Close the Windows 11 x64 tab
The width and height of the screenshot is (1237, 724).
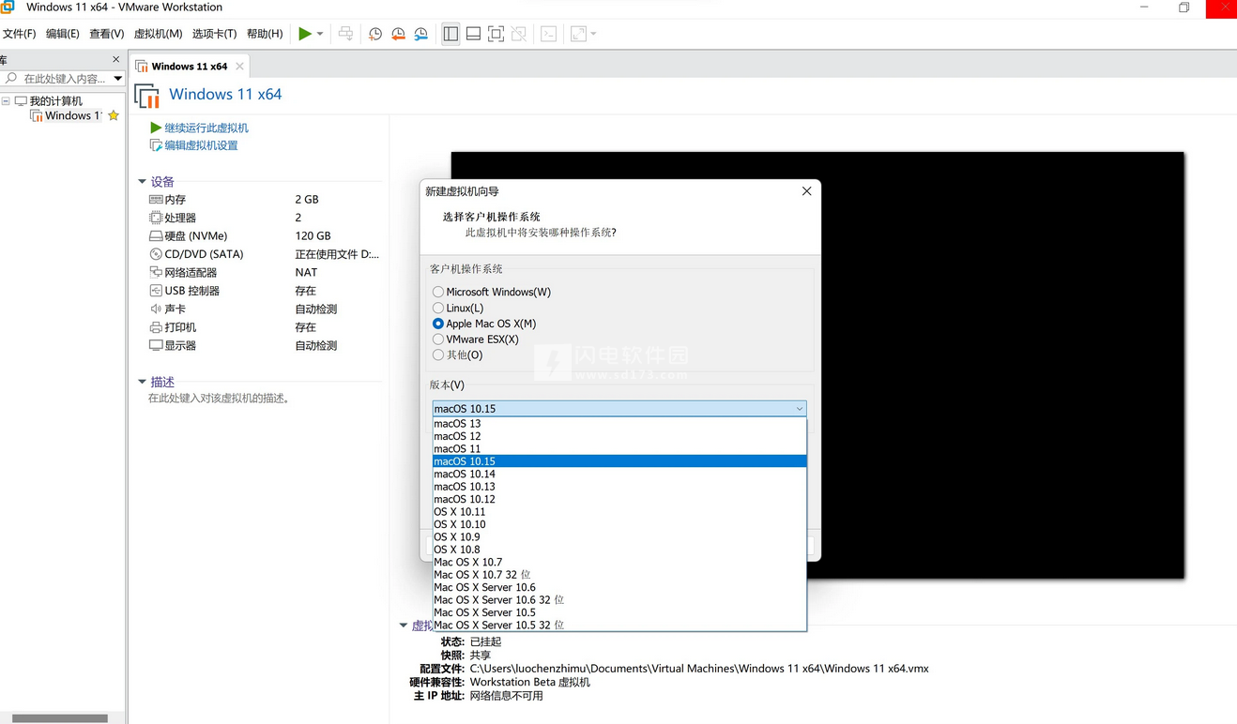pos(239,67)
